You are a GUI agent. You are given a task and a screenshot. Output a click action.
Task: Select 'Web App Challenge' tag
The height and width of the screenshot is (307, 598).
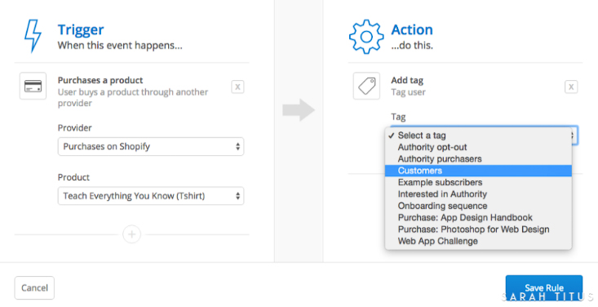pyautogui.click(x=478, y=242)
